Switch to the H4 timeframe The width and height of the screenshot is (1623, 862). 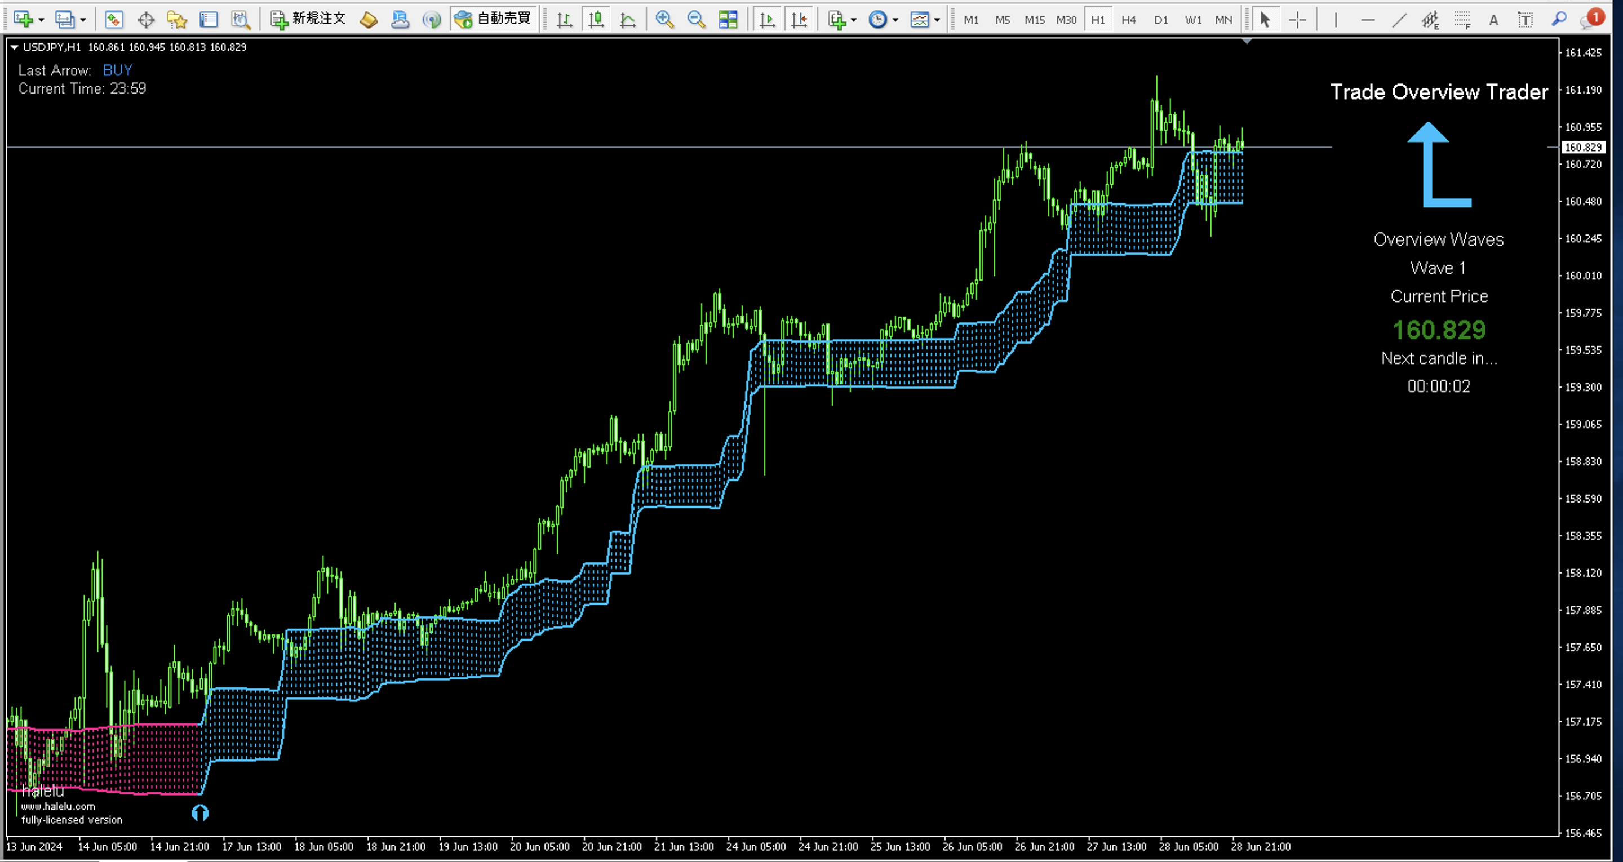pyautogui.click(x=1128, y=20)
